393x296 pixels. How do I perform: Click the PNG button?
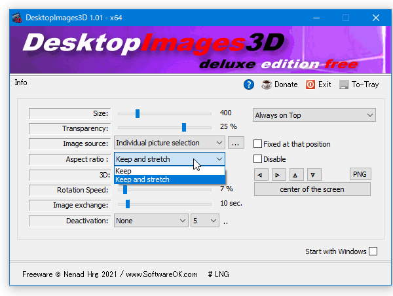360,174
